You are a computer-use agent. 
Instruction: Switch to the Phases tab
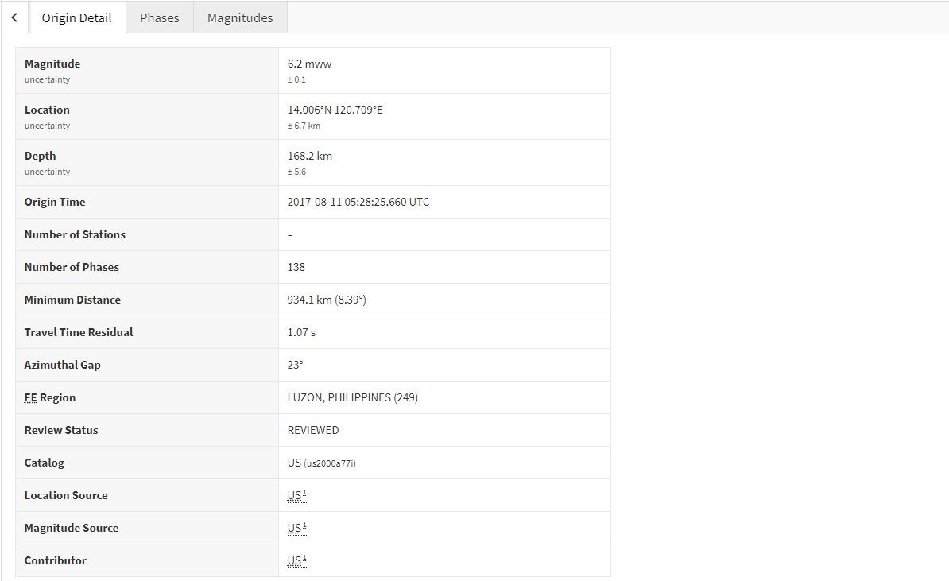[x=159, y=17]
